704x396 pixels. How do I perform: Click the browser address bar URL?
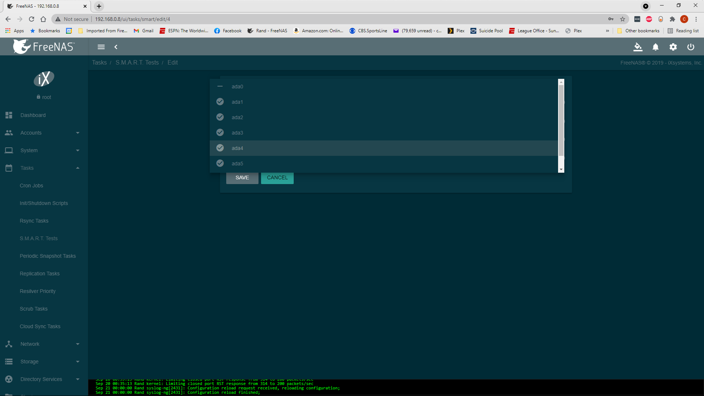click(x=132, y=19)
